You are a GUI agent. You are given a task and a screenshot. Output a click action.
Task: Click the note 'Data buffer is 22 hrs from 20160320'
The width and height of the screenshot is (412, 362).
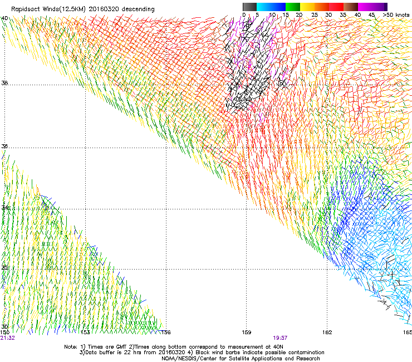click(x=134, y=353)
